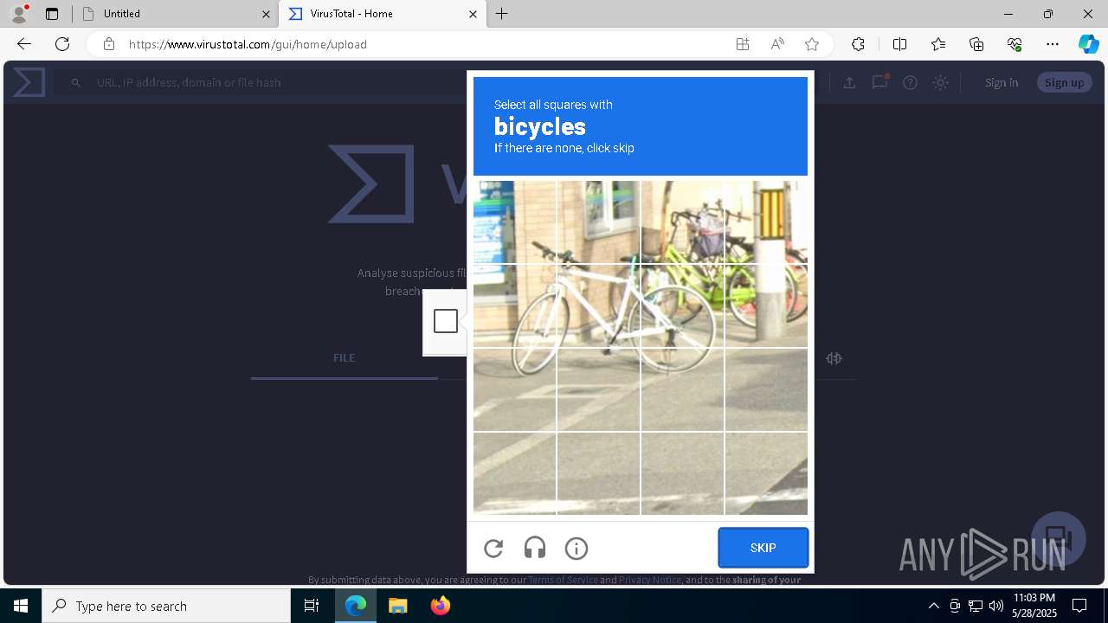
Task: Open Terms of Service link
Action: [x=563, y=580]
